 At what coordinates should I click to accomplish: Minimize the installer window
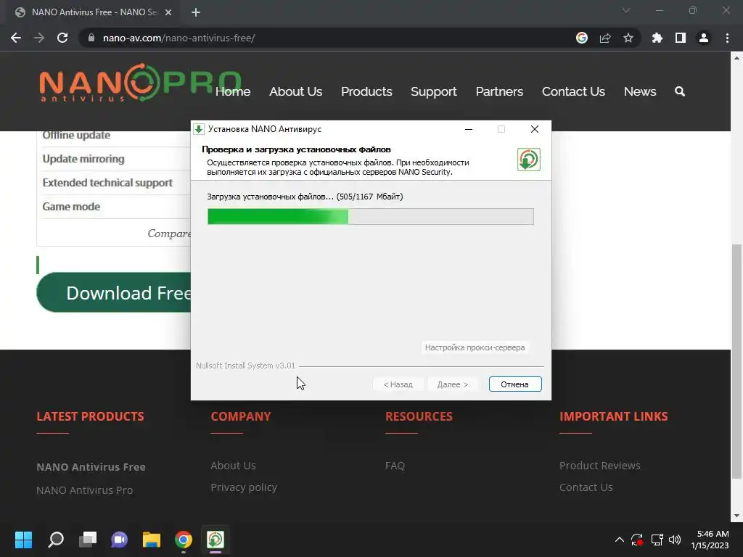point(469,129)
